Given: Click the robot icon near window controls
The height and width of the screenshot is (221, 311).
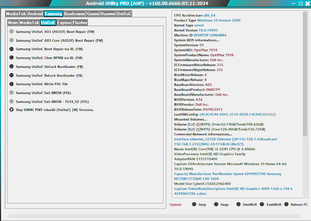Looking at the screenshot, I should (285, 3).
